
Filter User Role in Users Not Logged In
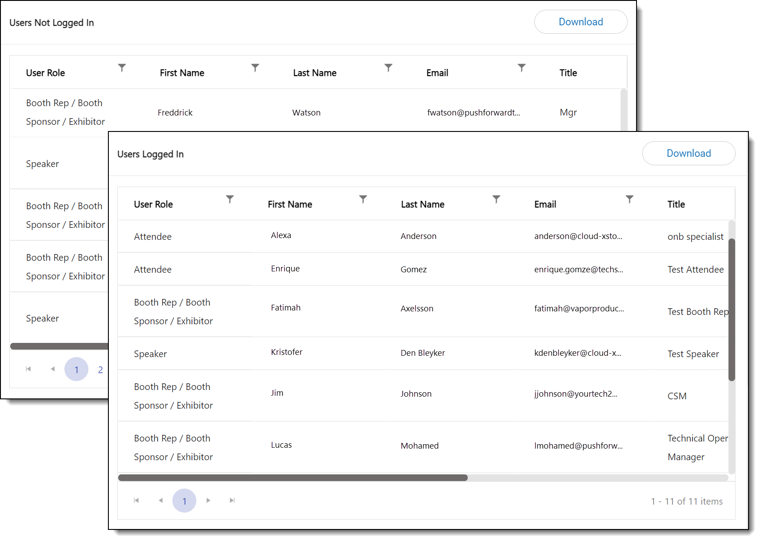pos(122,68)
